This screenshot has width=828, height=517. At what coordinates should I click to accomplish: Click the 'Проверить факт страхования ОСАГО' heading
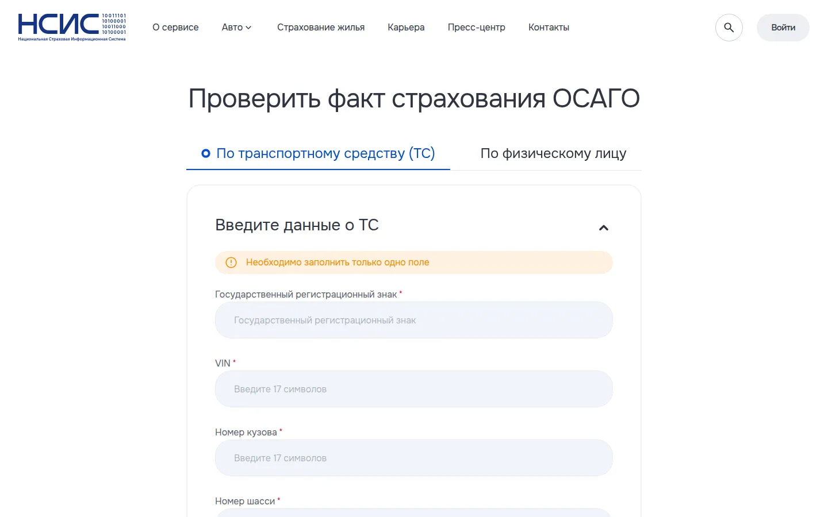tap(414, 98)
